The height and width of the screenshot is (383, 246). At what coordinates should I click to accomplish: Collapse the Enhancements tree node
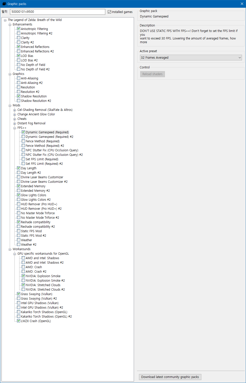[10, 25]
